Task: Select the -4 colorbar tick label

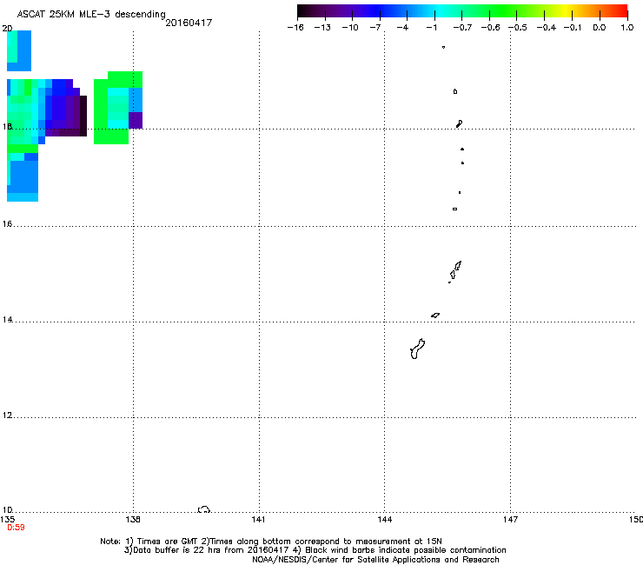Action: pyautogui.click(x=402, y=28)
